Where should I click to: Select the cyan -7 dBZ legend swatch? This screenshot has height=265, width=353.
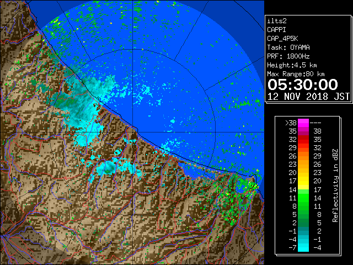click(303, 247)
